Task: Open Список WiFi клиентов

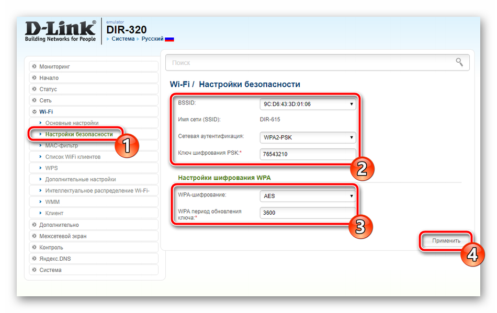Action: click(x=94, y=157)
